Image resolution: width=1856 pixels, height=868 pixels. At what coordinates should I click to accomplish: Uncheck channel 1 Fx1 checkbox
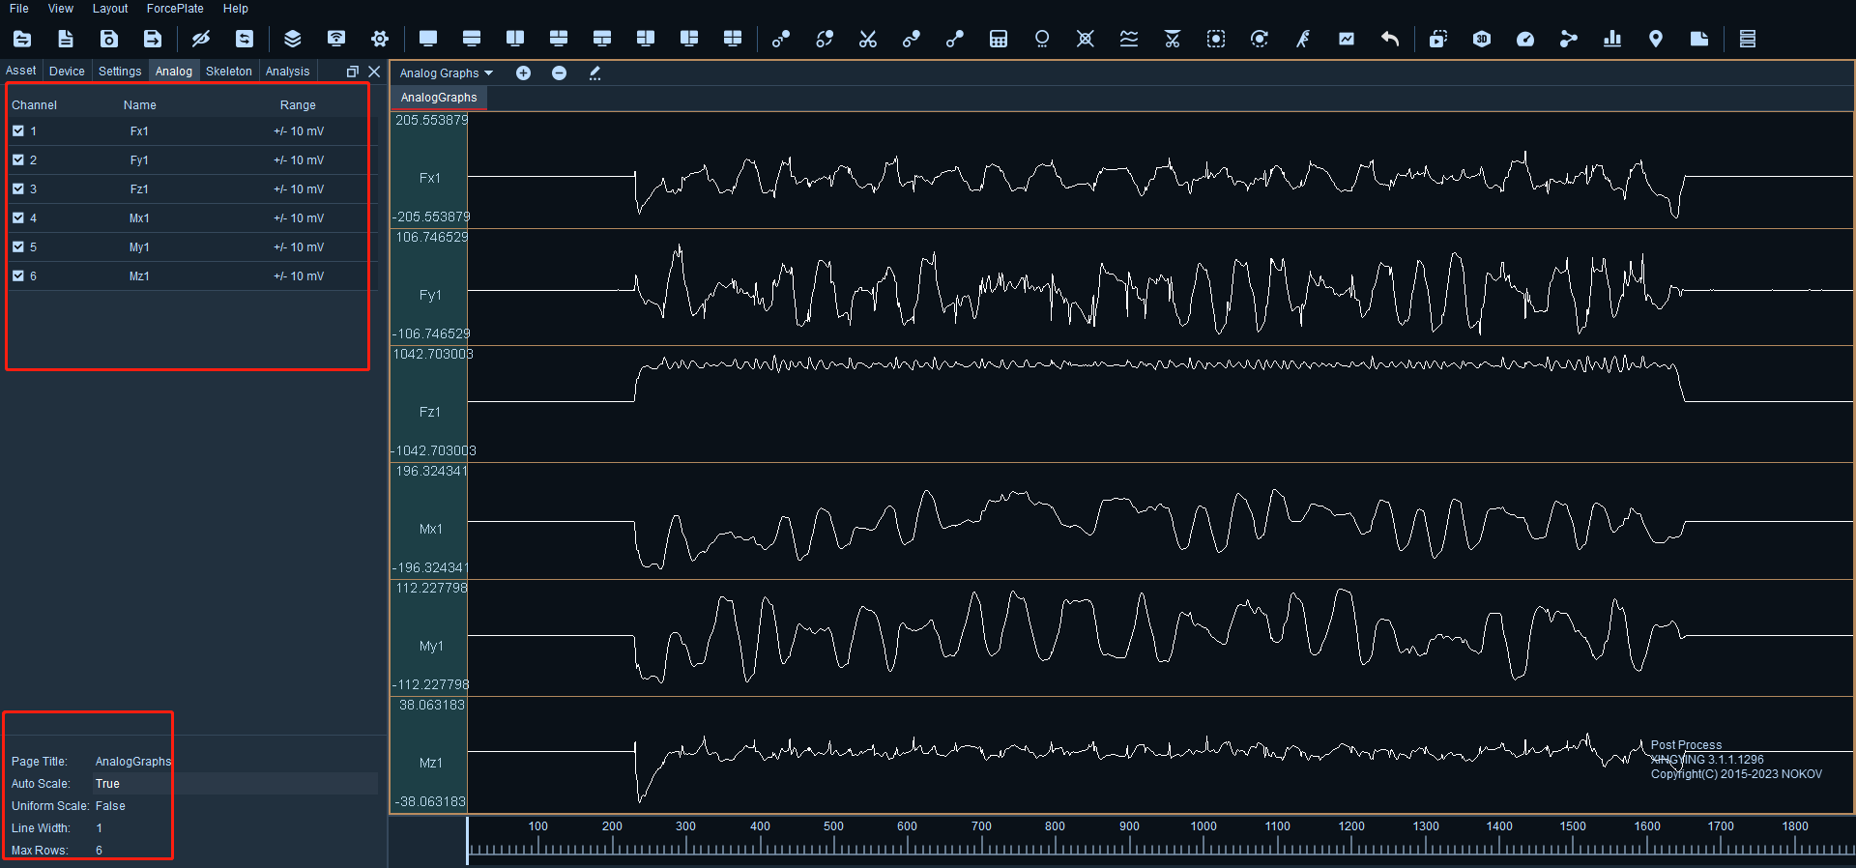click(18, 130)
